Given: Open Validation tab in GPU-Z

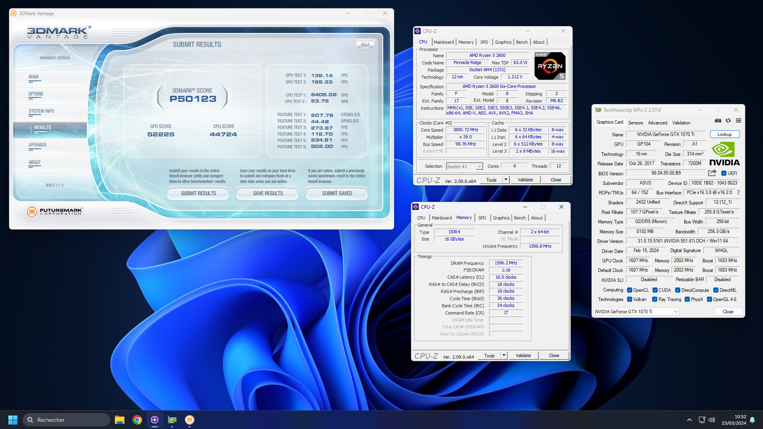Looking at the screenshot, I should click(x=681, y=123).
